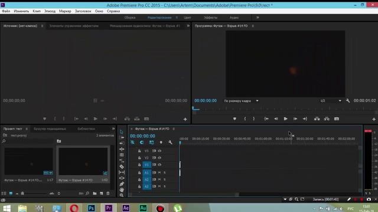Select the Hand tool
This screenshot has height=212, width=378.
click(122, 190)
